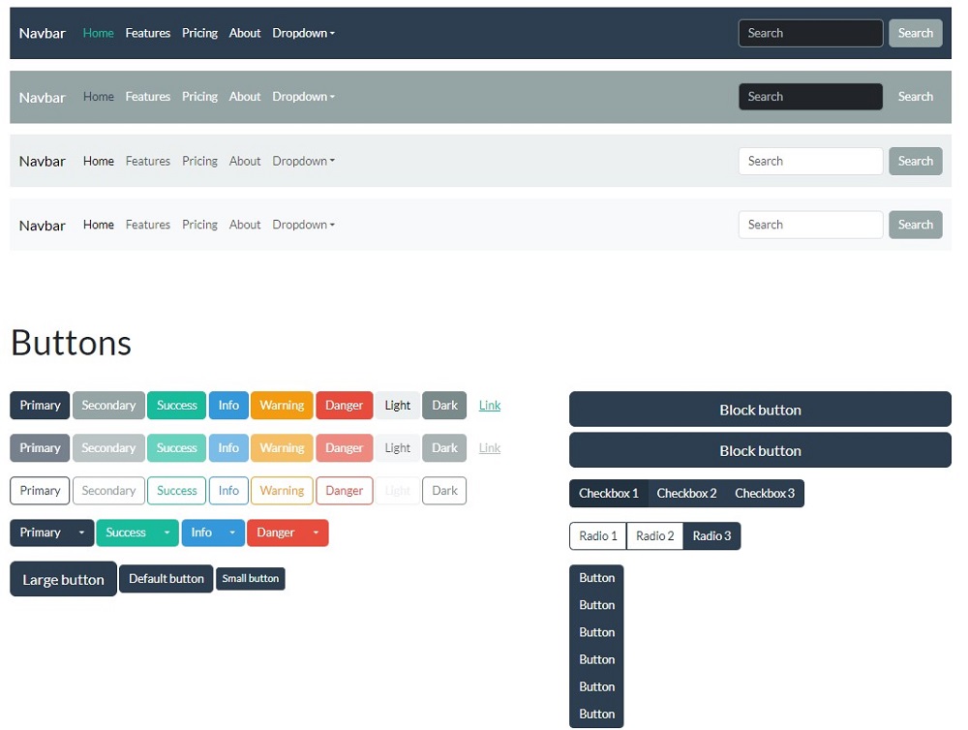Screen dimensions: 968x730
Task: Click the Small button
Action: (x=250, y=579)
